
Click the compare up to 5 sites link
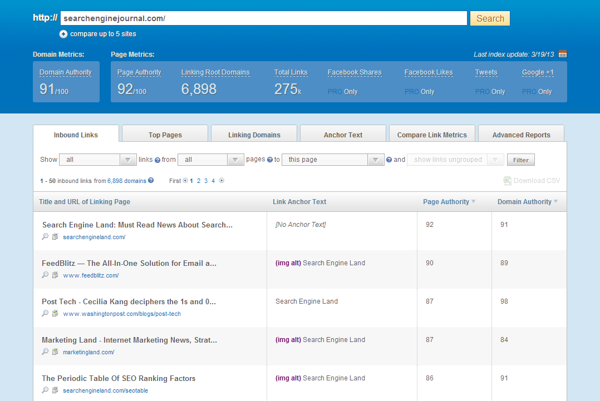(103, 34)
